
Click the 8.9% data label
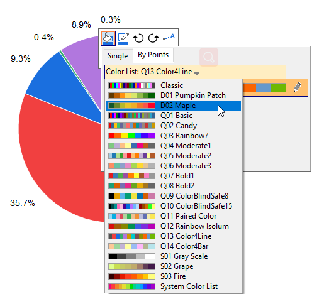pyautogui.click(x=81, y=24)
